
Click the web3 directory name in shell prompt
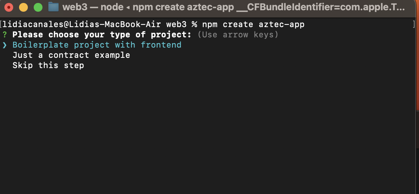point(176,25)
